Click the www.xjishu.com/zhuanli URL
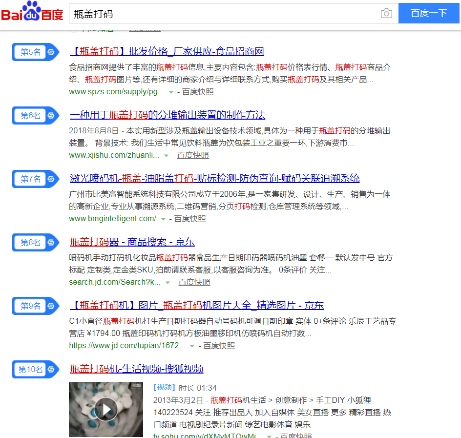Screen dimensions: 461x438 (x=114, y=155)
